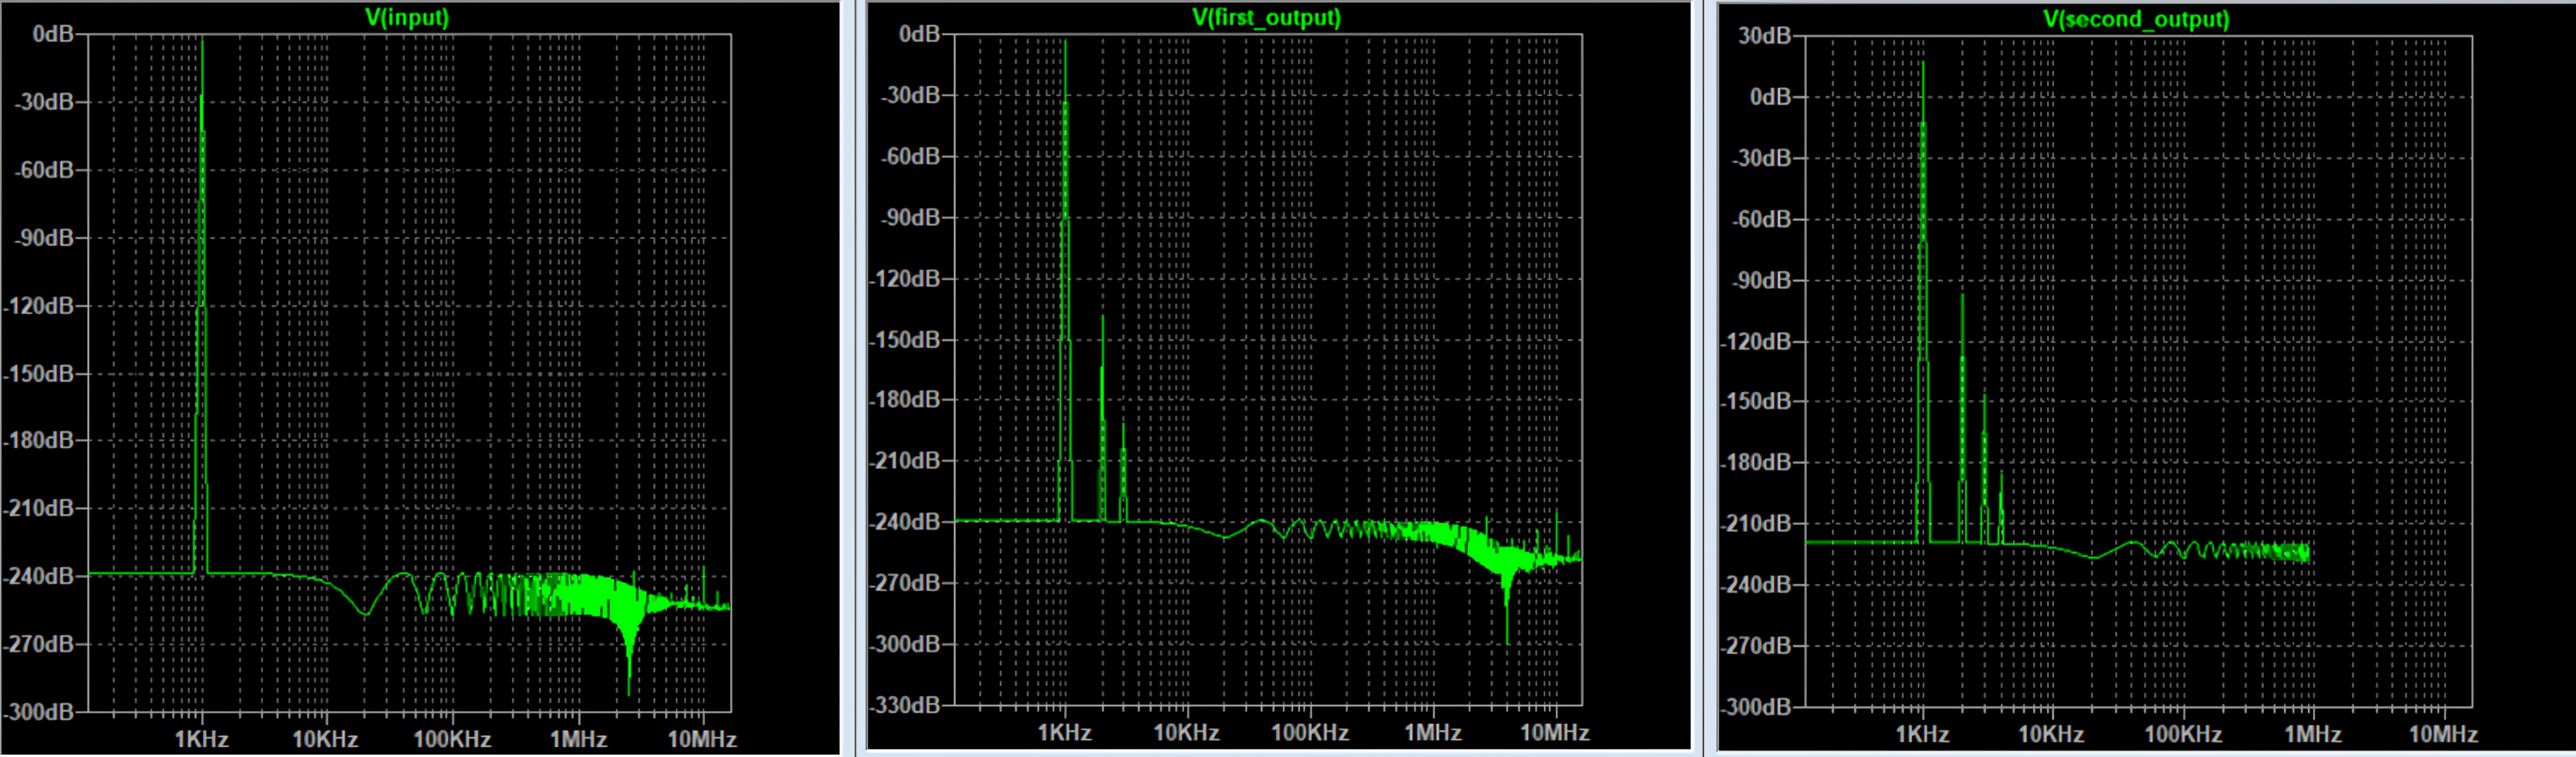Click the 0dB axis label in V(input) plot
The image size is (2576, 757).
pos(52,34)
